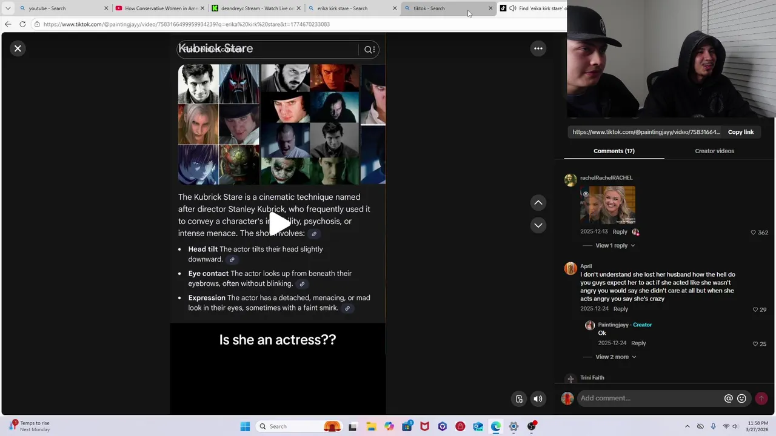Open Paintingjayy creator profile name
The height and width of the screenshot is (436, 776).
pyautogui.click(x=613, y=325)
